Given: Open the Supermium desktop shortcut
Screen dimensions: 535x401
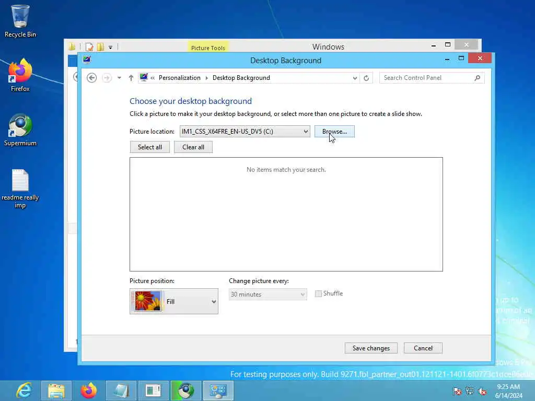Looking at the screenshot, I should point(20,129).
